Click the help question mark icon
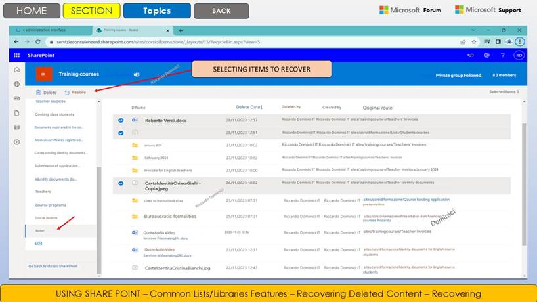 502,55
